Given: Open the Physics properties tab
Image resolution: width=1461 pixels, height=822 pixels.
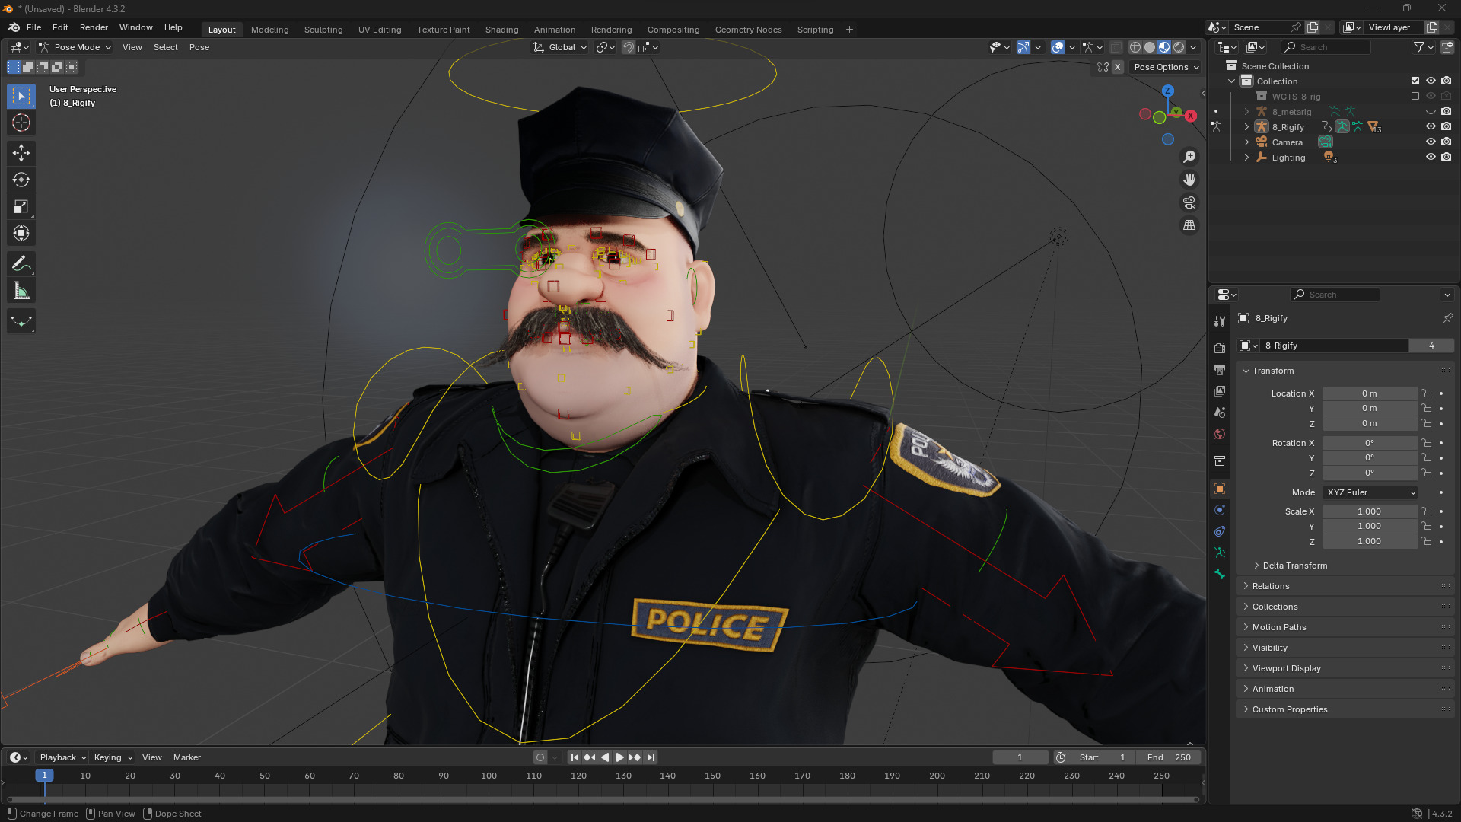Looking at the screenshot, I should [x=1220, y=510].
